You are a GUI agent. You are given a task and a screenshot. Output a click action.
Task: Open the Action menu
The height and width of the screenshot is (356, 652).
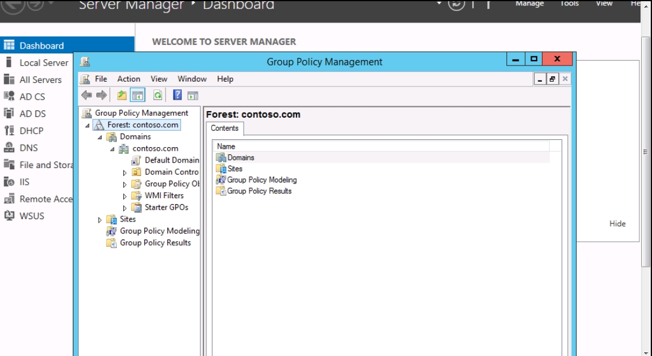click(129, 79)
